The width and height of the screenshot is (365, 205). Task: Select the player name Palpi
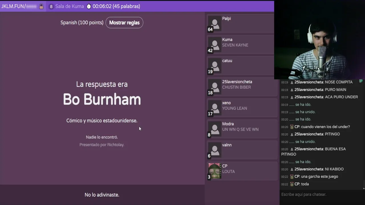(226, 19)
